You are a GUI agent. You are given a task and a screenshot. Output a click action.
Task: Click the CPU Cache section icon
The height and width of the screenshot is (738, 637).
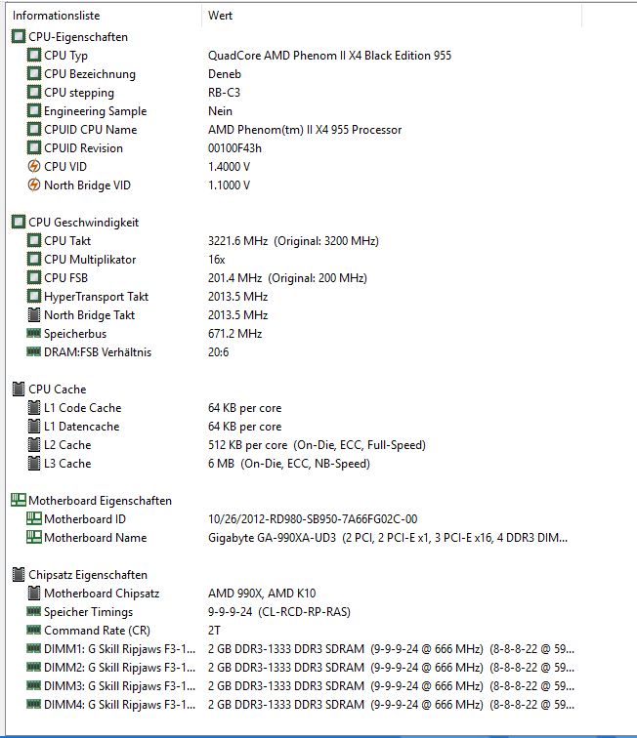pos(18,389)
